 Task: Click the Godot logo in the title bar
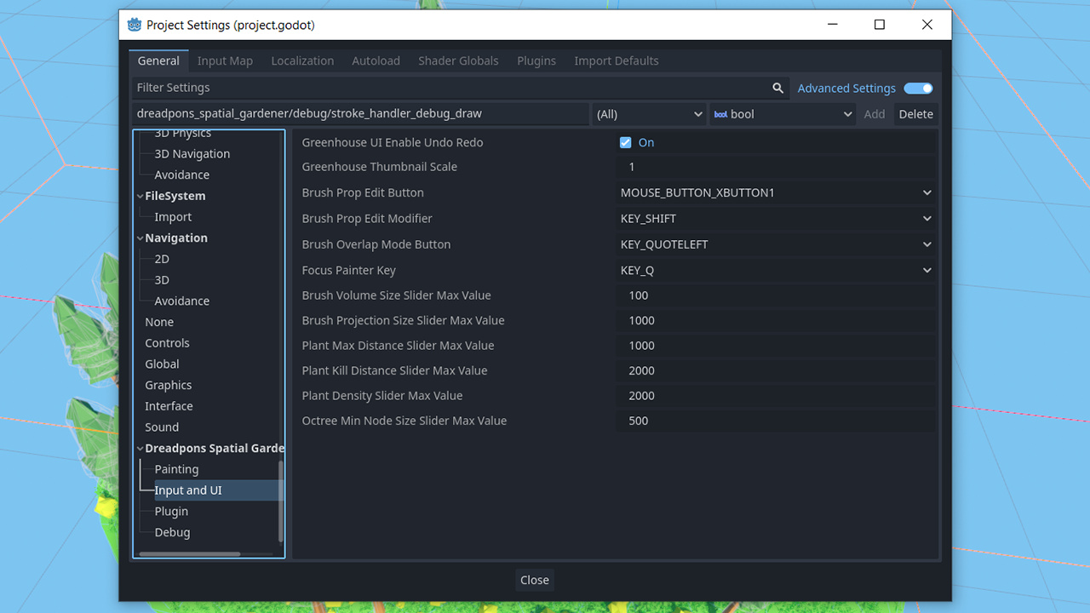pos(135,25)
